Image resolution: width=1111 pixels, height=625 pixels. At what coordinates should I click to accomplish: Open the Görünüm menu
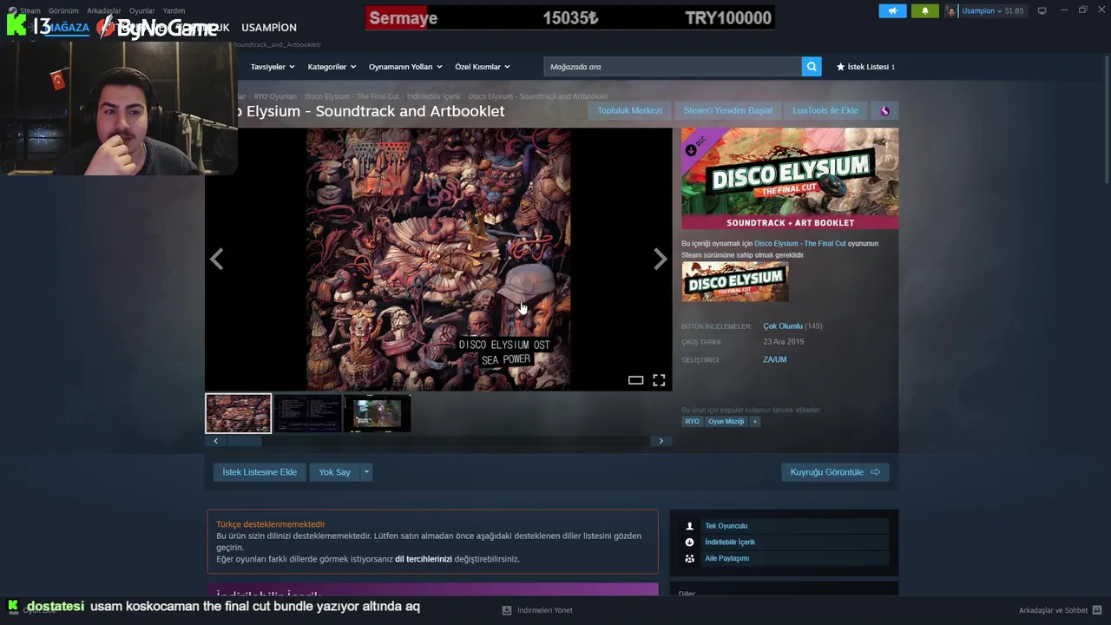pos(63,10)
